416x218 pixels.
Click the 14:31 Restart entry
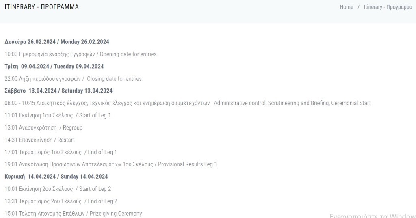click(x=39, y=140)
